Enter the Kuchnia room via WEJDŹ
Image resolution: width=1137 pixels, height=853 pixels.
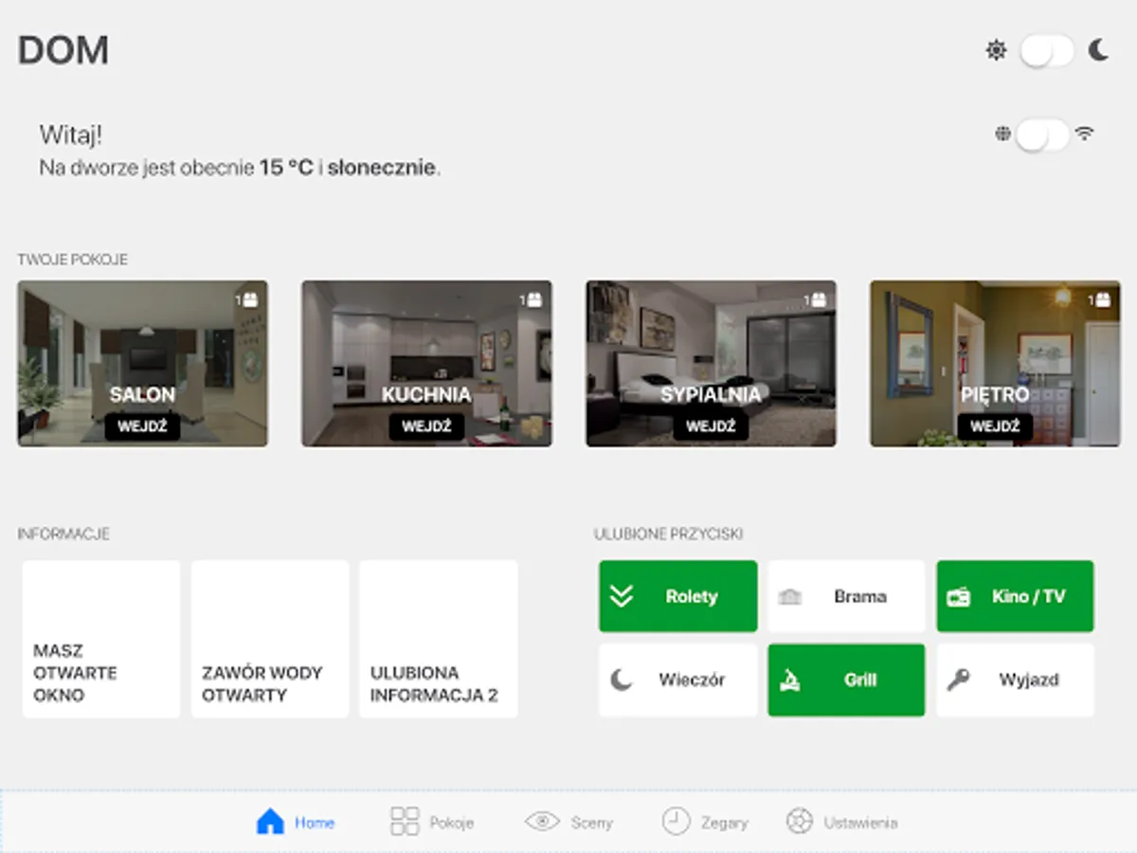[x=426, y=426]
